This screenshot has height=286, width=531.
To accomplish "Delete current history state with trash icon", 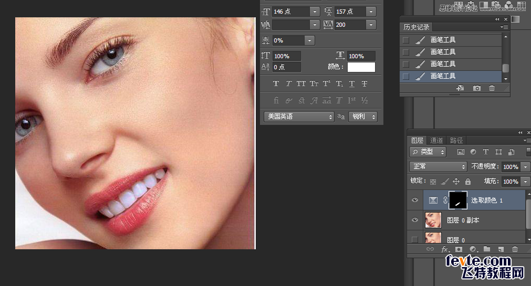I will [492, 88].
